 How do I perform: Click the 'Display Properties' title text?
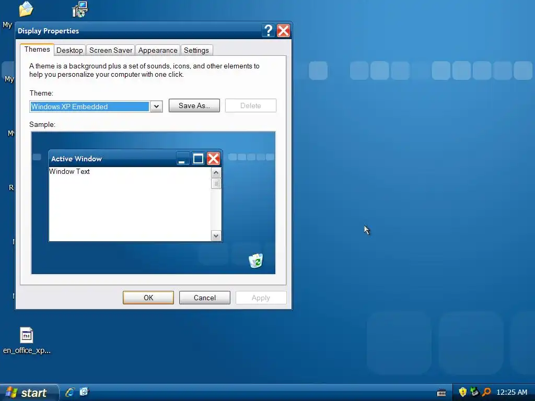[x=48, y=31]
